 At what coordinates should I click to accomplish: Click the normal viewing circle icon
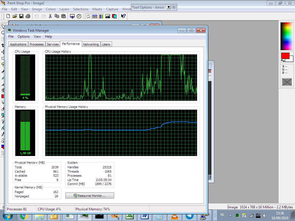point(79,16)
